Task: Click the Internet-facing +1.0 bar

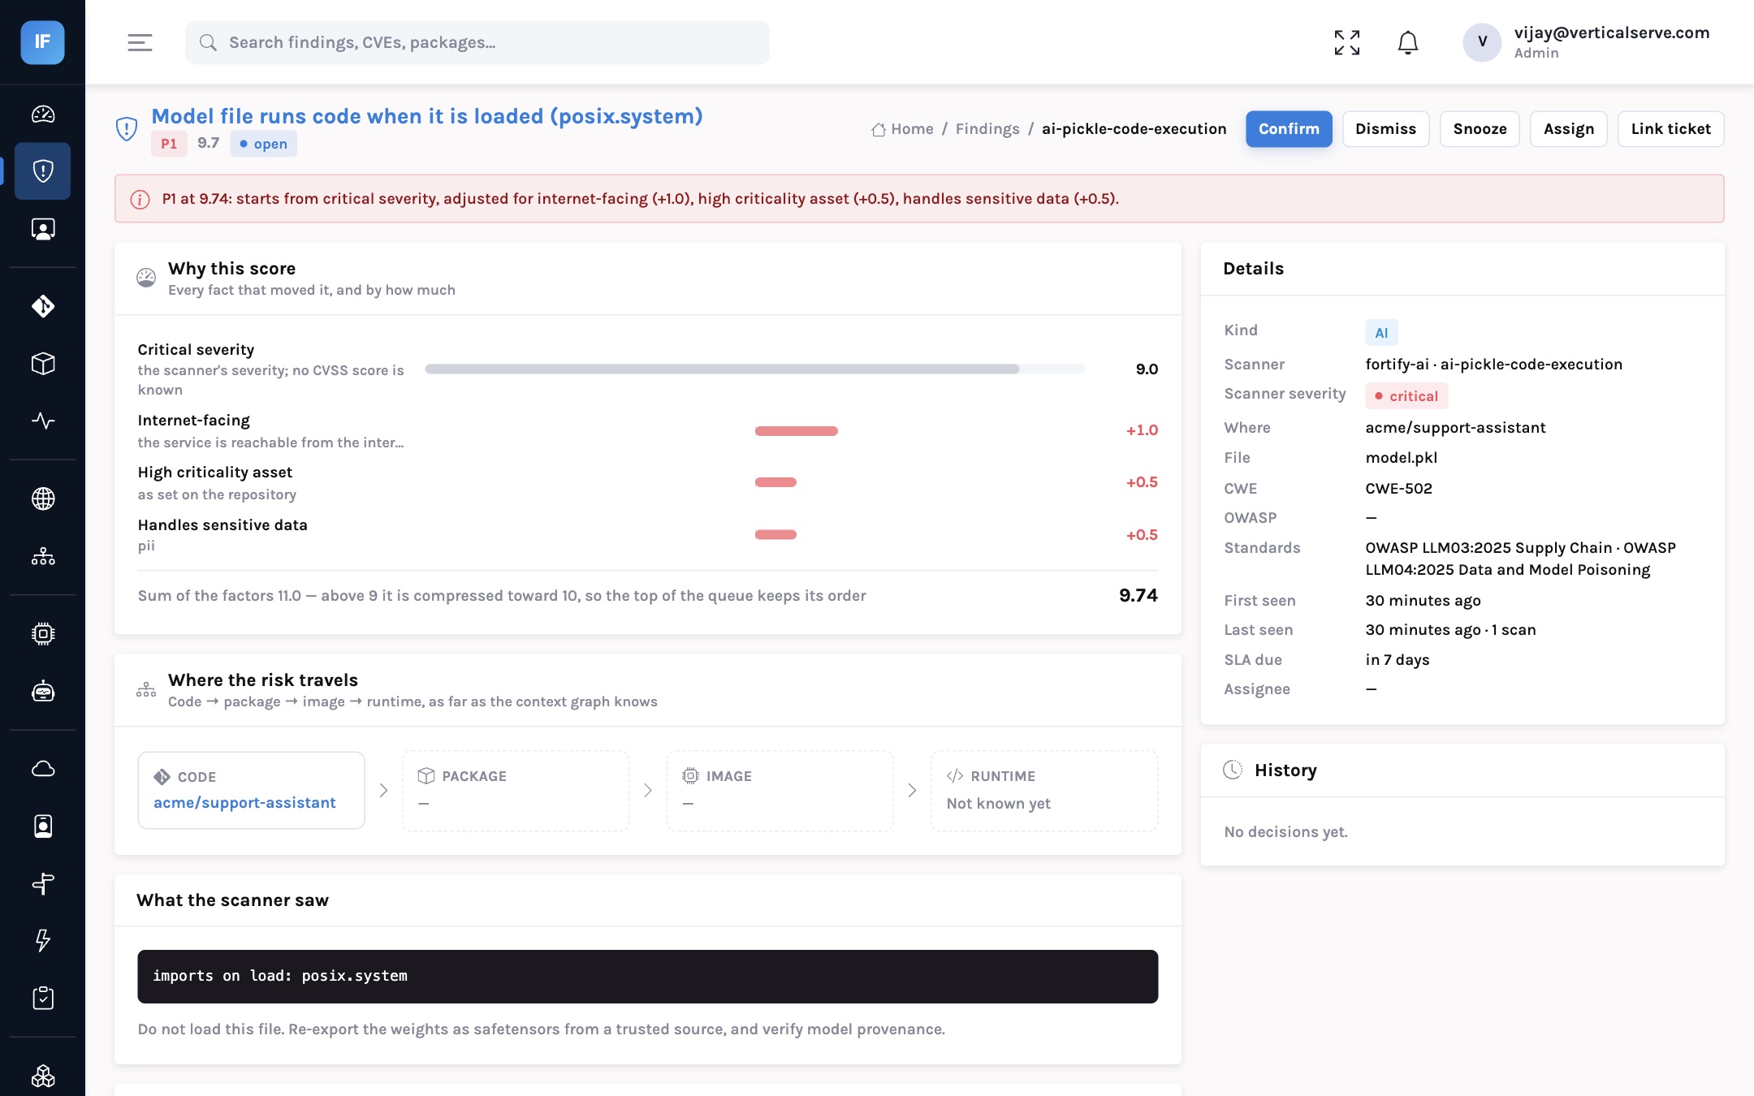Action: 796,431
